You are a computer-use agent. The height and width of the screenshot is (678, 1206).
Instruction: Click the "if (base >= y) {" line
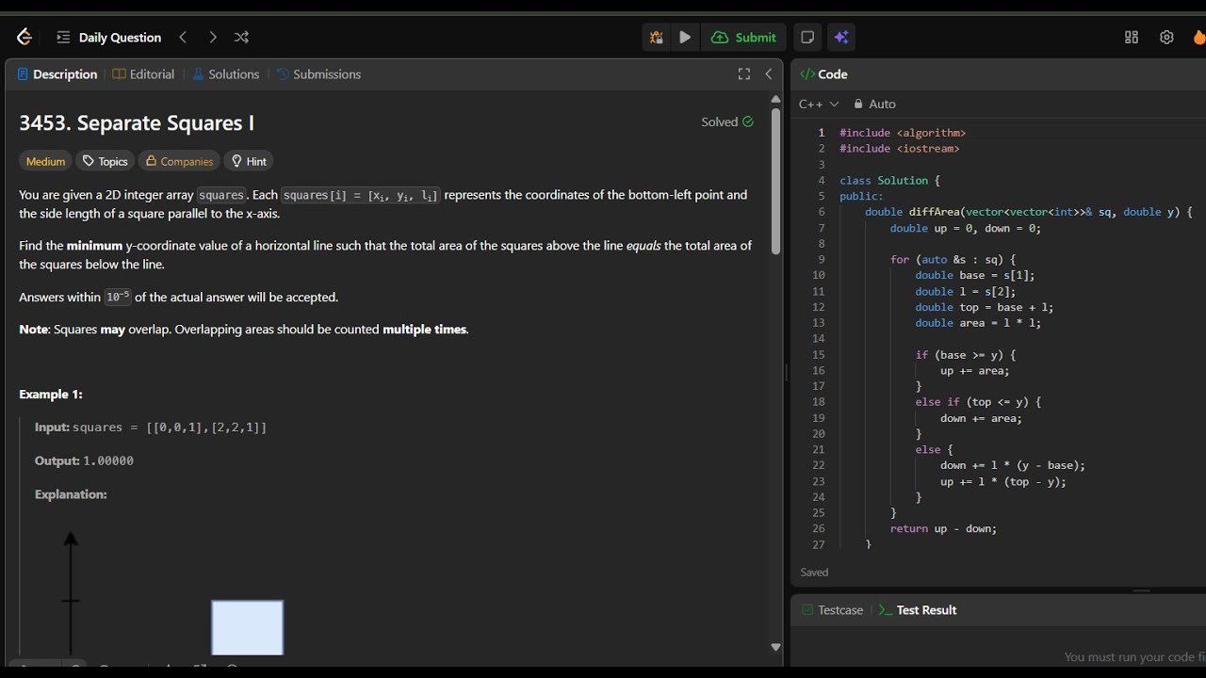[966, 355]
